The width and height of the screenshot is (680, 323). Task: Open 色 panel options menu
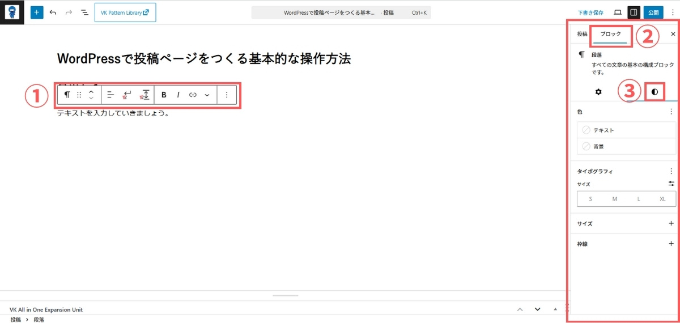coord(672,112)
